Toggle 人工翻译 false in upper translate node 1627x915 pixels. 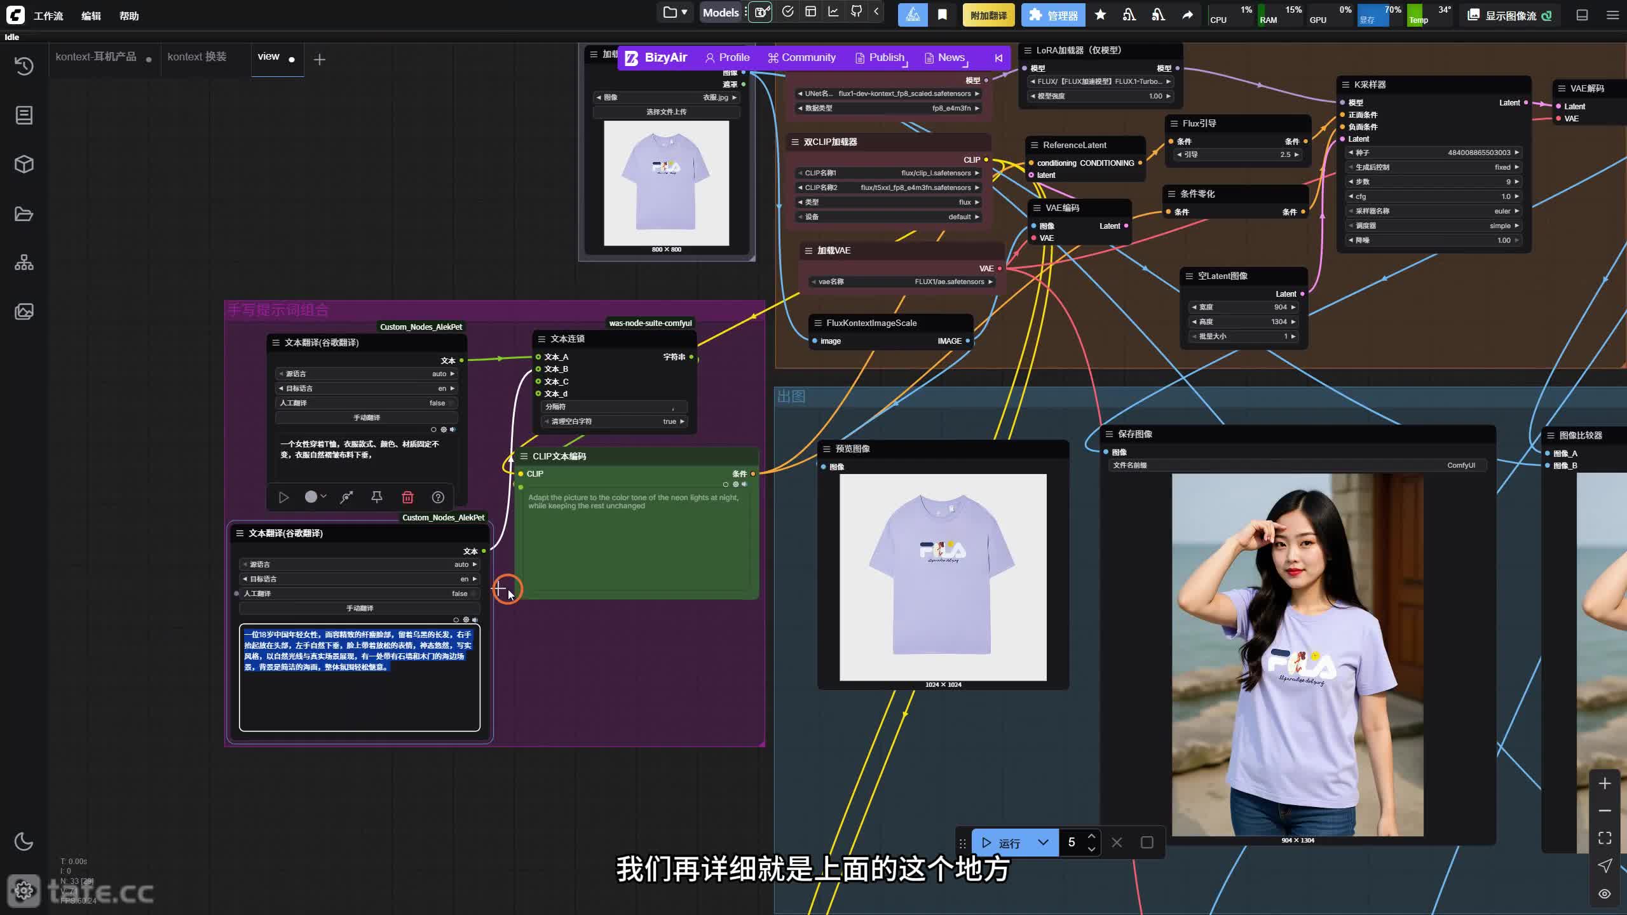[x=367, y=403]
